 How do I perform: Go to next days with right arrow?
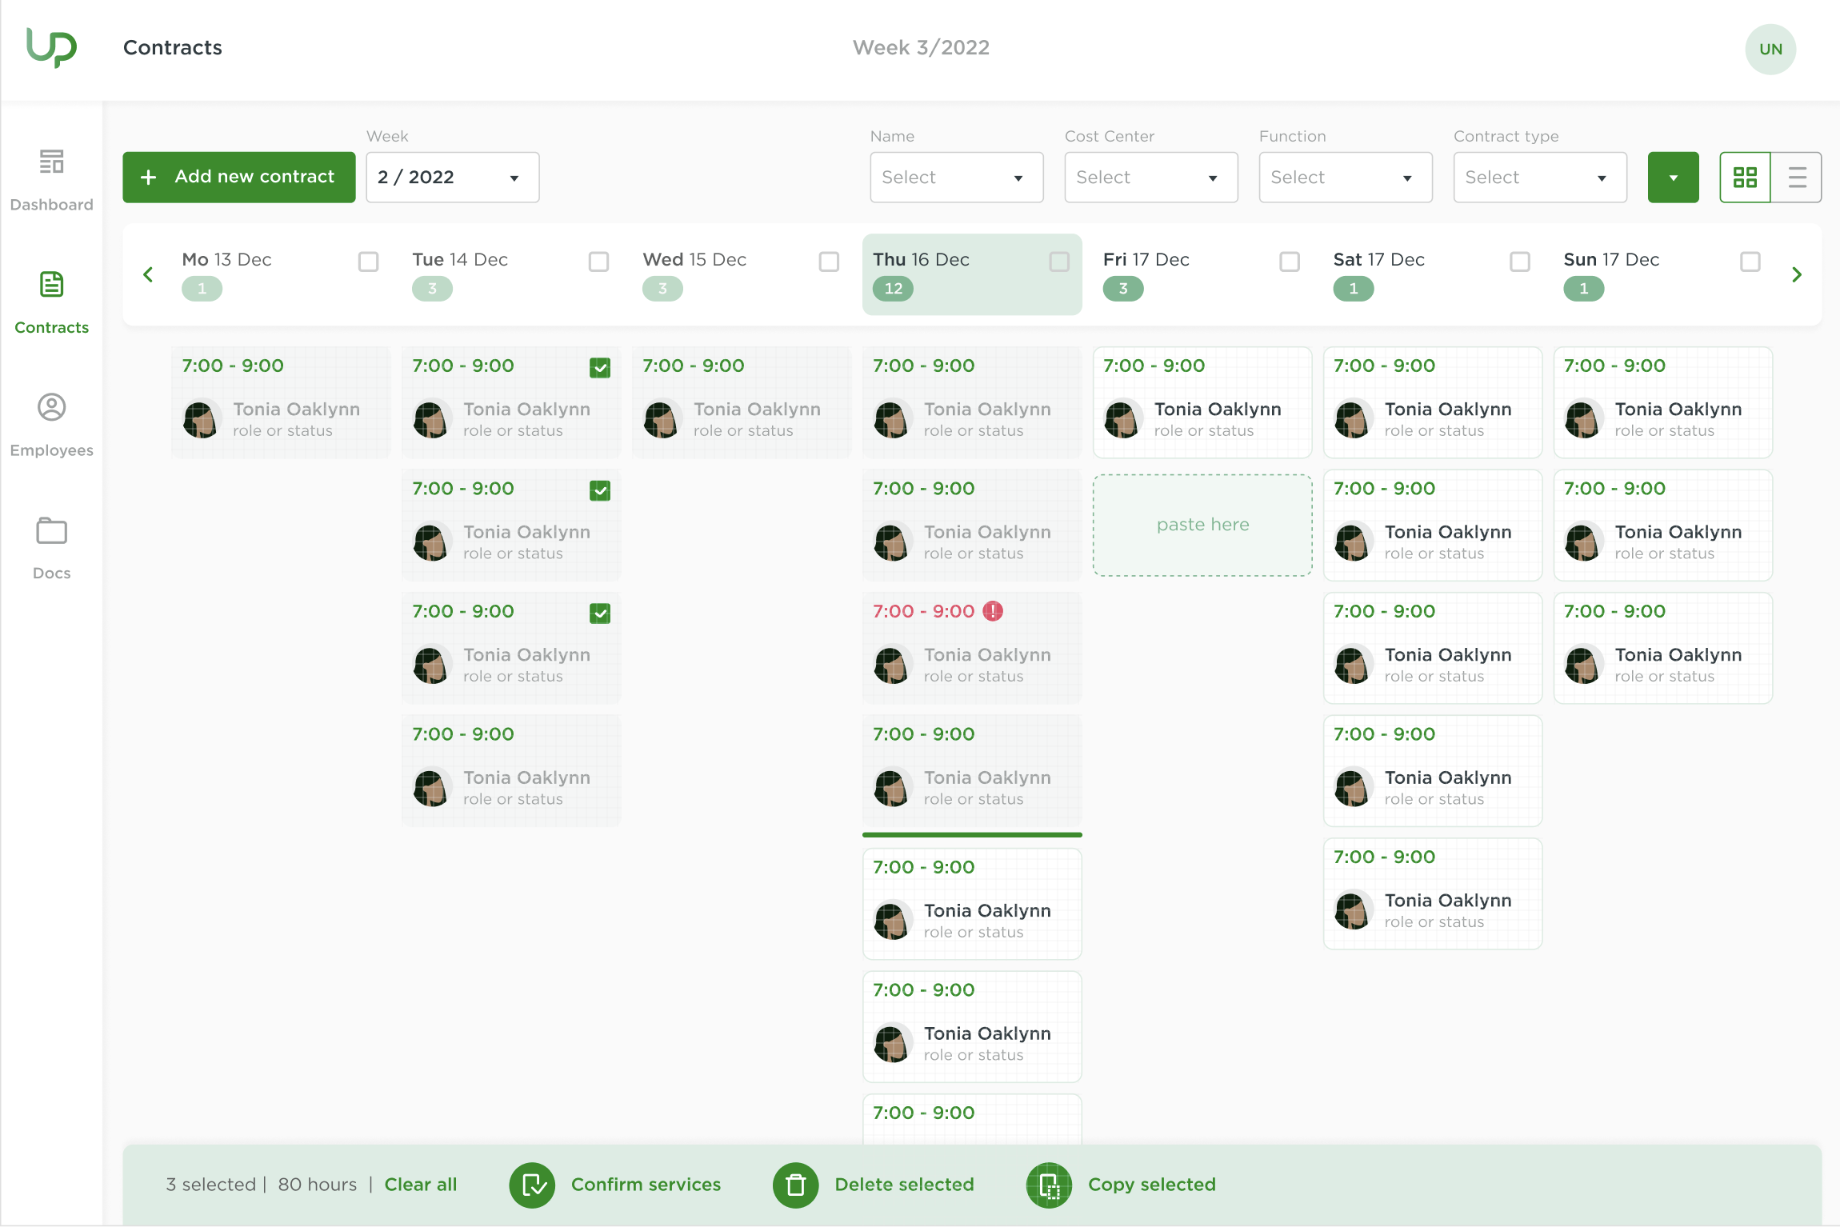(x=1797, y=274)
